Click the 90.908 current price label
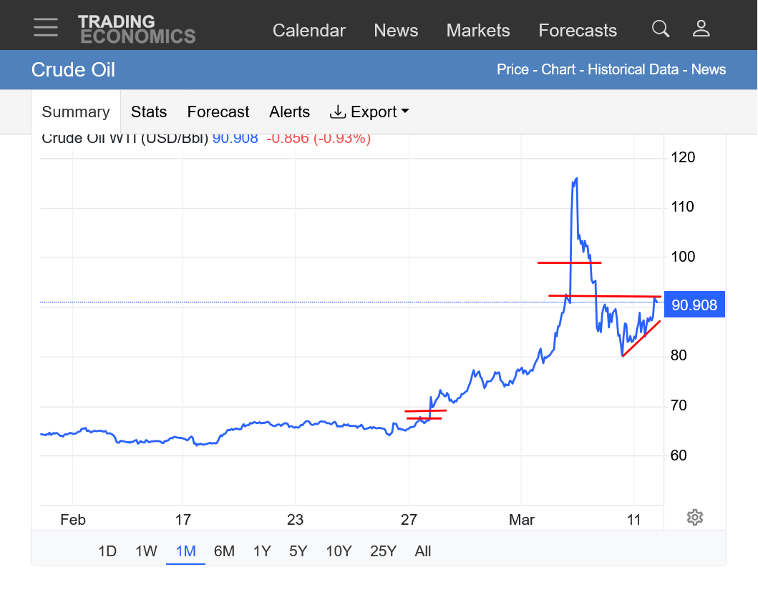The image size is (758, 592). pyautogui.click(x=694, y=305)
